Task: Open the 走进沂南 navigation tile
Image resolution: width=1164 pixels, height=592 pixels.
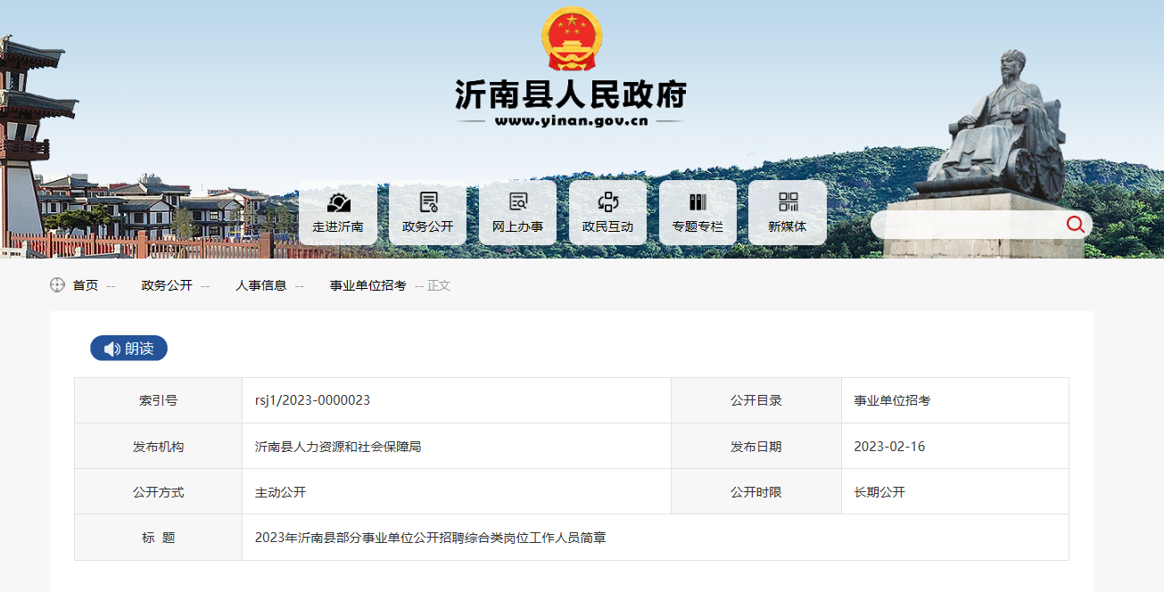Action: [338, 212]
